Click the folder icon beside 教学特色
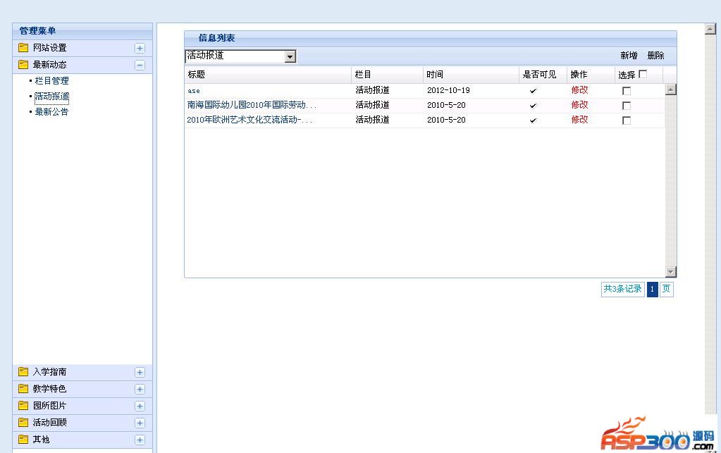The width and height of the screenshot is (721, 453). point(23,389)
